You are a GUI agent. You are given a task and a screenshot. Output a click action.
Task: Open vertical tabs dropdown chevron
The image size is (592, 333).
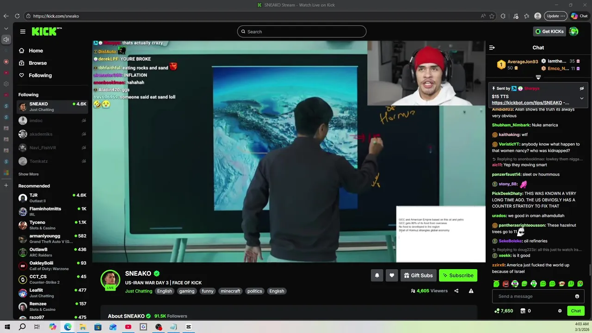(6, 28)
